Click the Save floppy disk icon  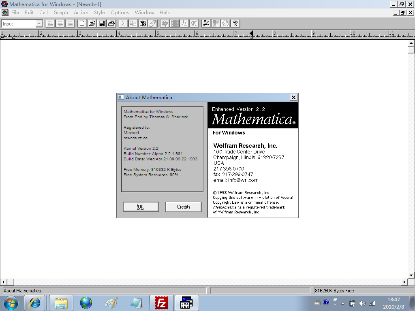click(102, 23)
